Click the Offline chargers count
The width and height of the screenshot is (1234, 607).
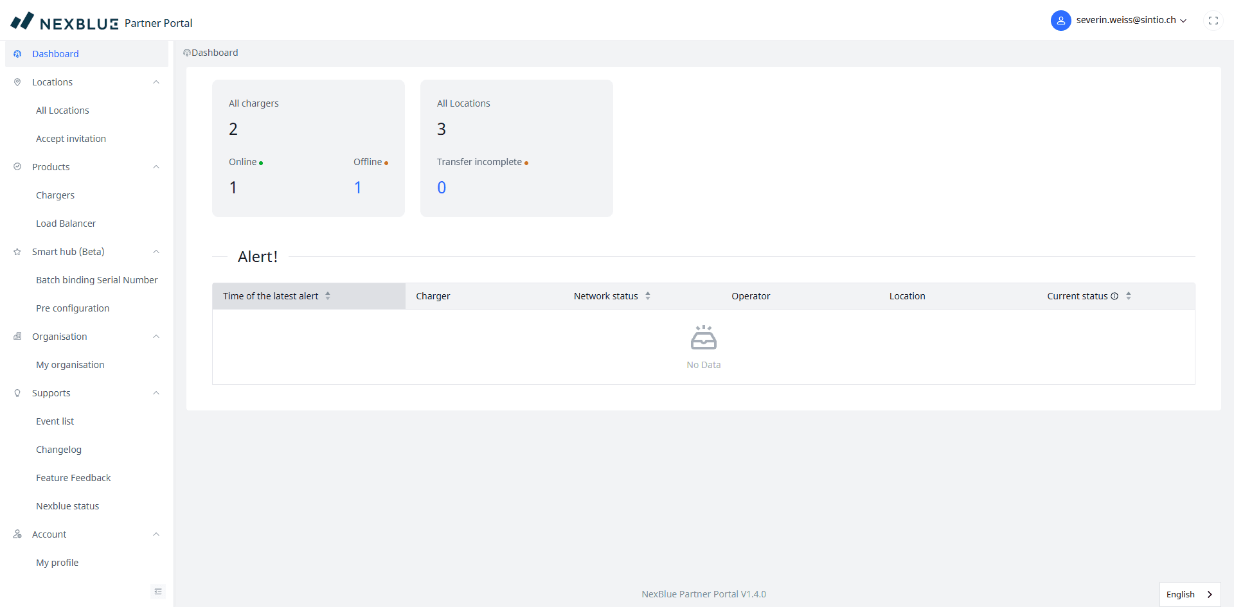[x=357, y=188]
